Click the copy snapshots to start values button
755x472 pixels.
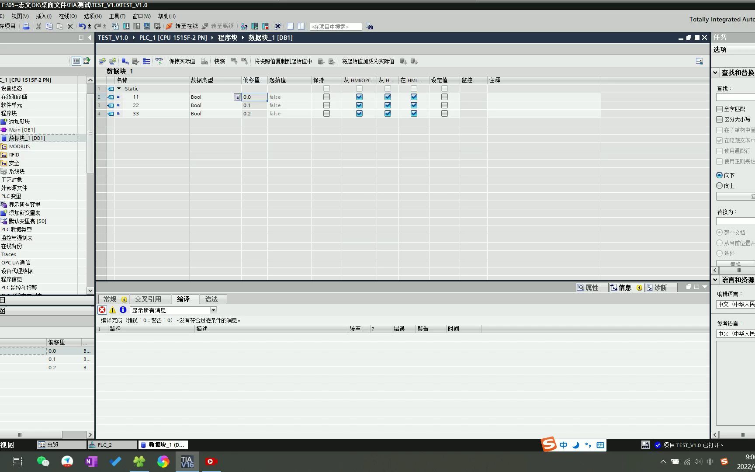click(283, 61)
